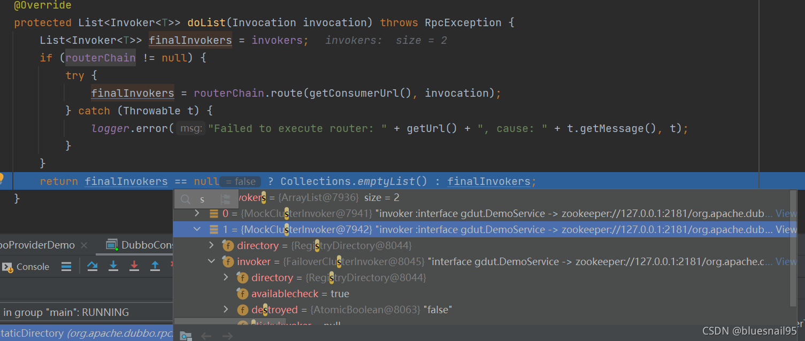Click the red Force Step Into icon
The image size is (805, 341).
[134, 266]
